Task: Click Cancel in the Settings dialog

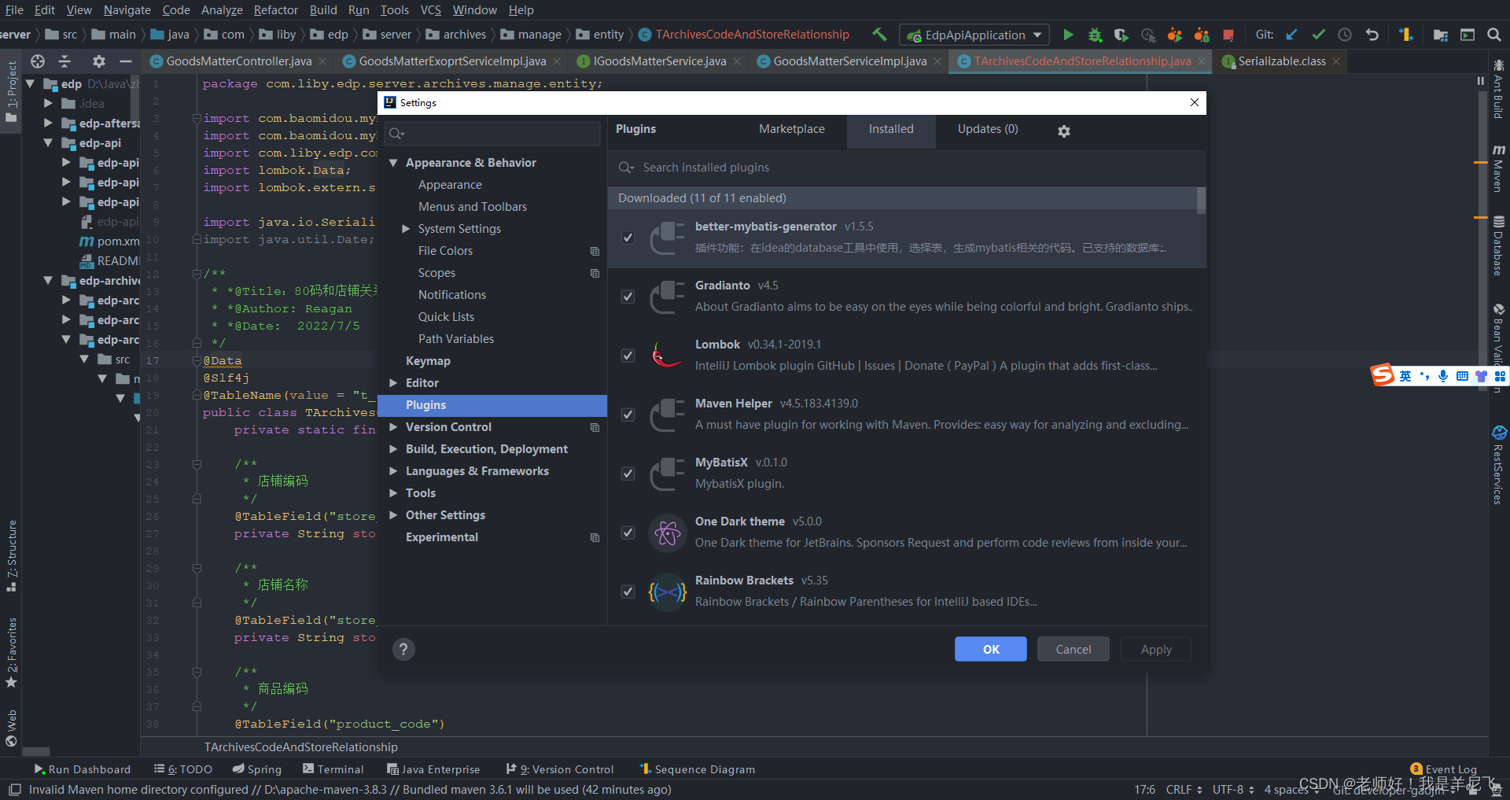Action: [x=1074, y=649]
